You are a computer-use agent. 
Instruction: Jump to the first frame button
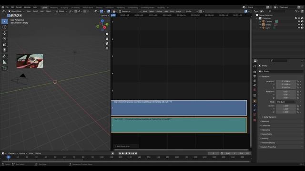(x=120, y=153)
